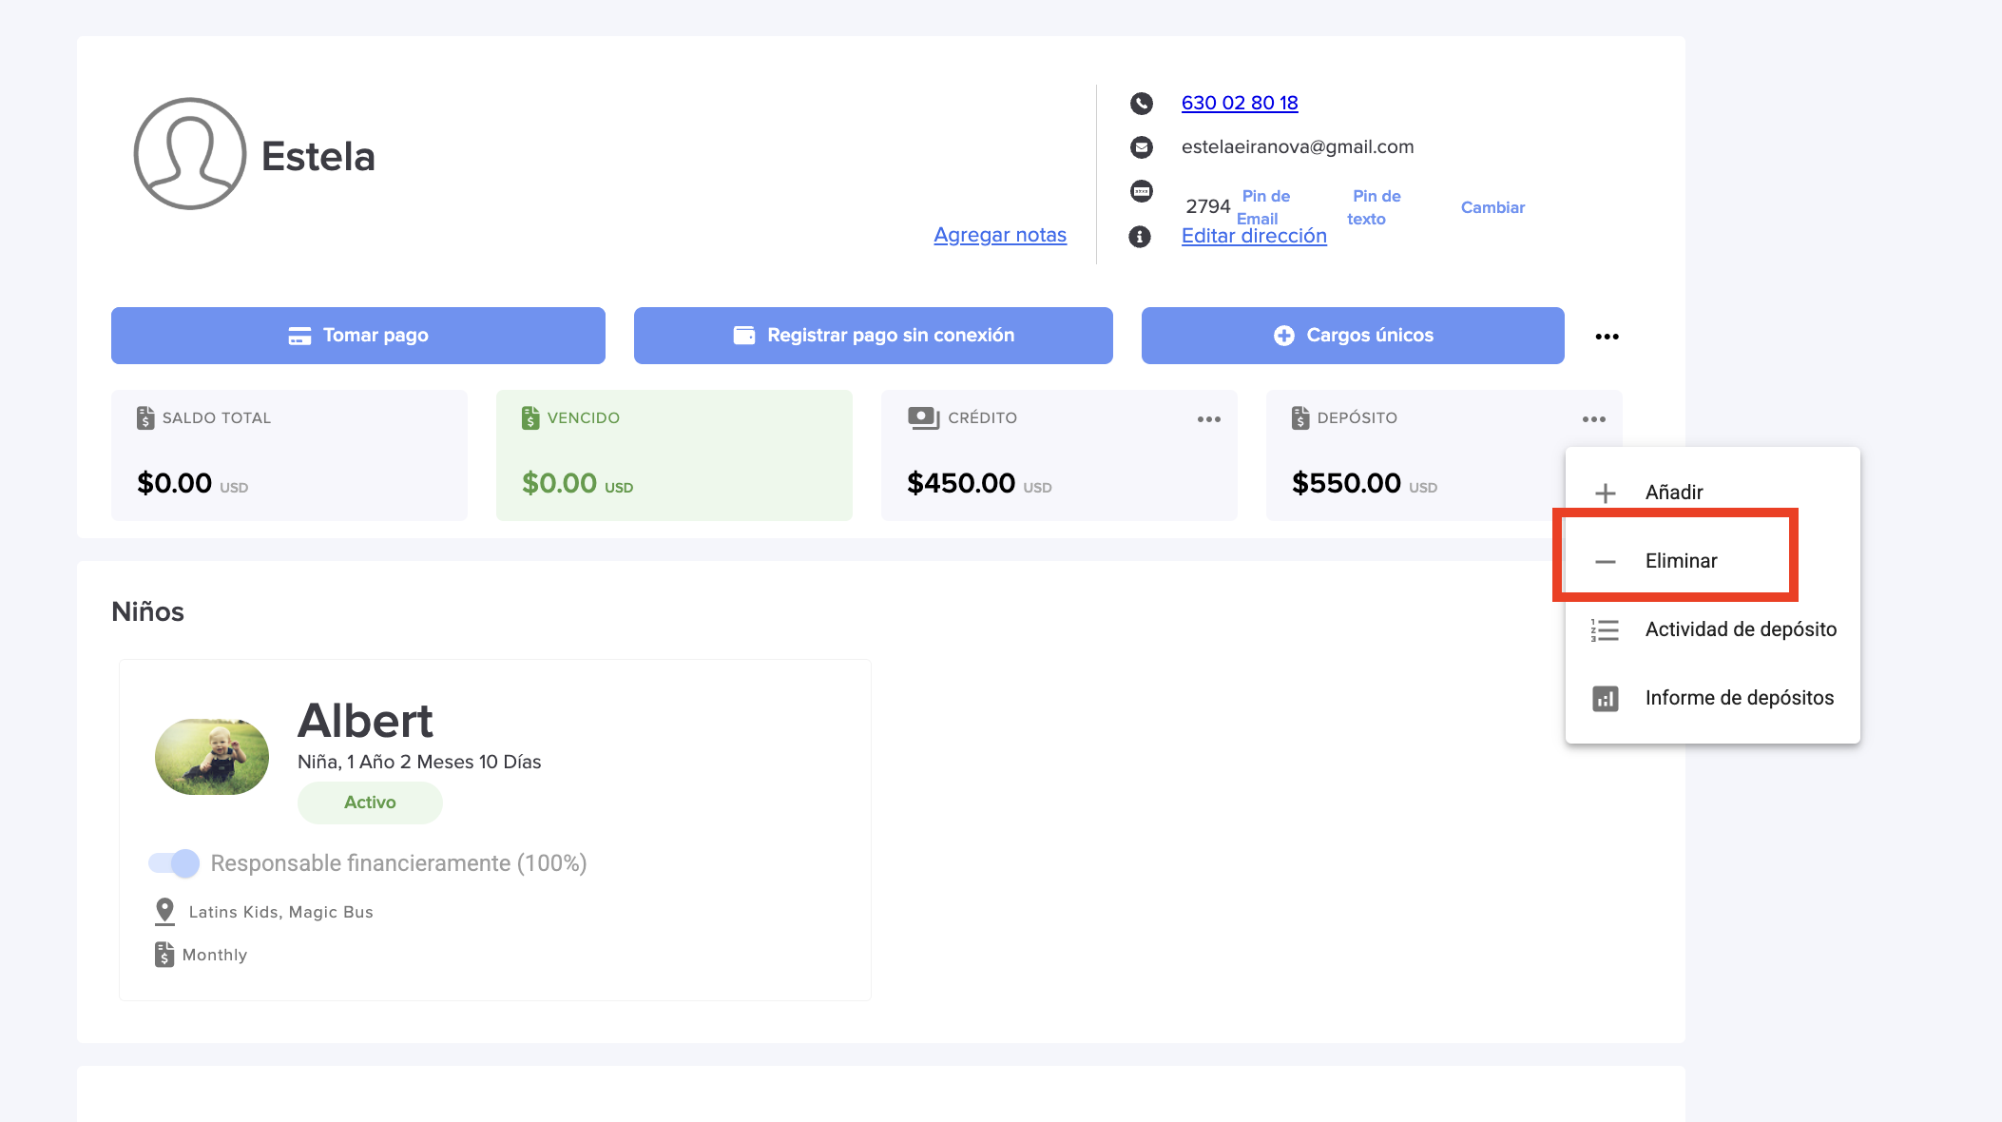Click Albert's photo thumbnail

212,757
